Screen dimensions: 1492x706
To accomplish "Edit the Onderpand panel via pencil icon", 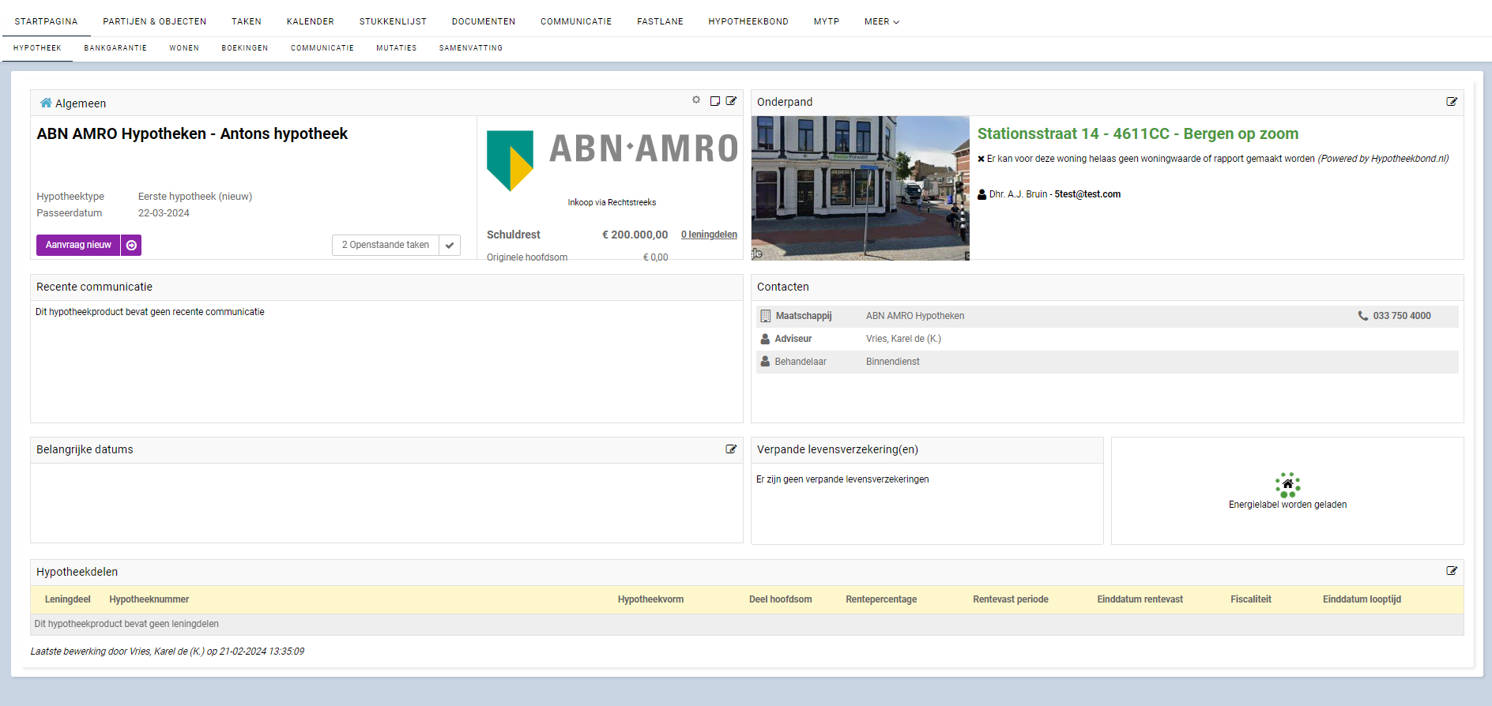I will pos(1452,102).
